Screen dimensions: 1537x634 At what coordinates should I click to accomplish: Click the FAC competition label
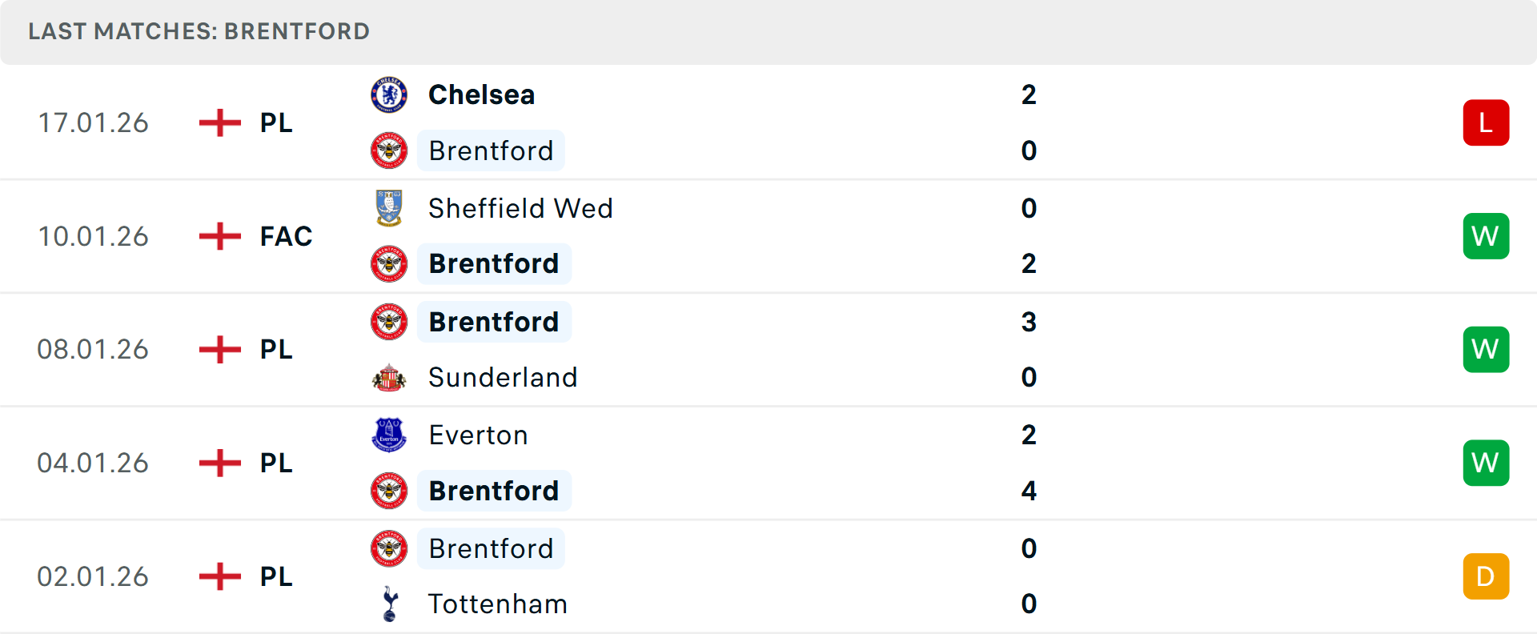[x=286, y=236]
